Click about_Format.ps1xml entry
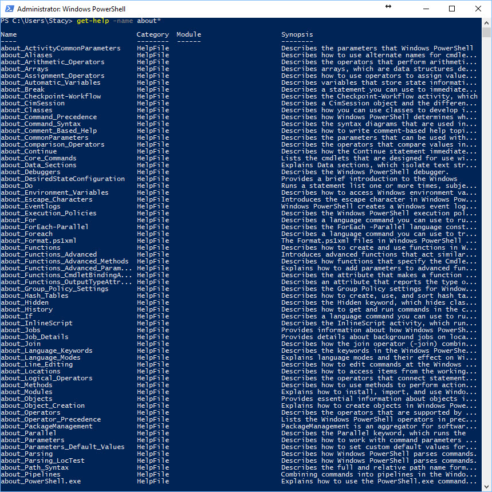492x492 pixels. pyautogui.click(x=38, y=241)
